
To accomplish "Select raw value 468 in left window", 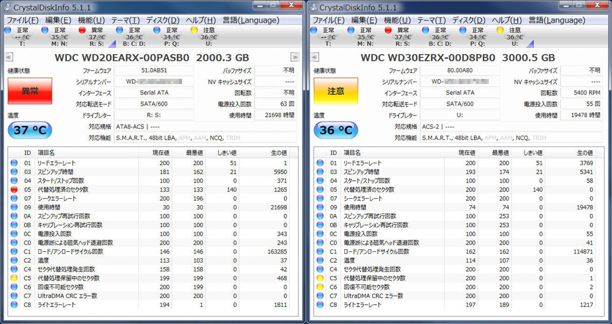I will (282, 278).
